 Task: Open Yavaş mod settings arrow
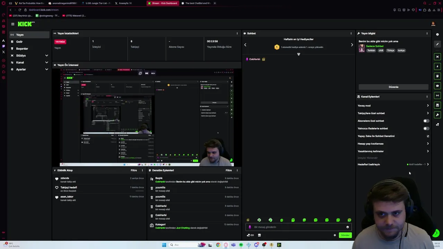[428, 105]
